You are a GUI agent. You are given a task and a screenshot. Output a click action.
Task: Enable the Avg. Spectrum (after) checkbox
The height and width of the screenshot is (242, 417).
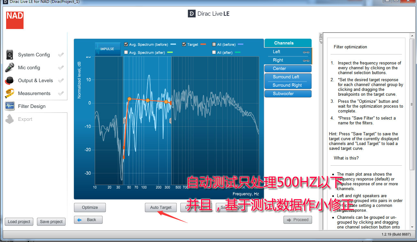126,52
